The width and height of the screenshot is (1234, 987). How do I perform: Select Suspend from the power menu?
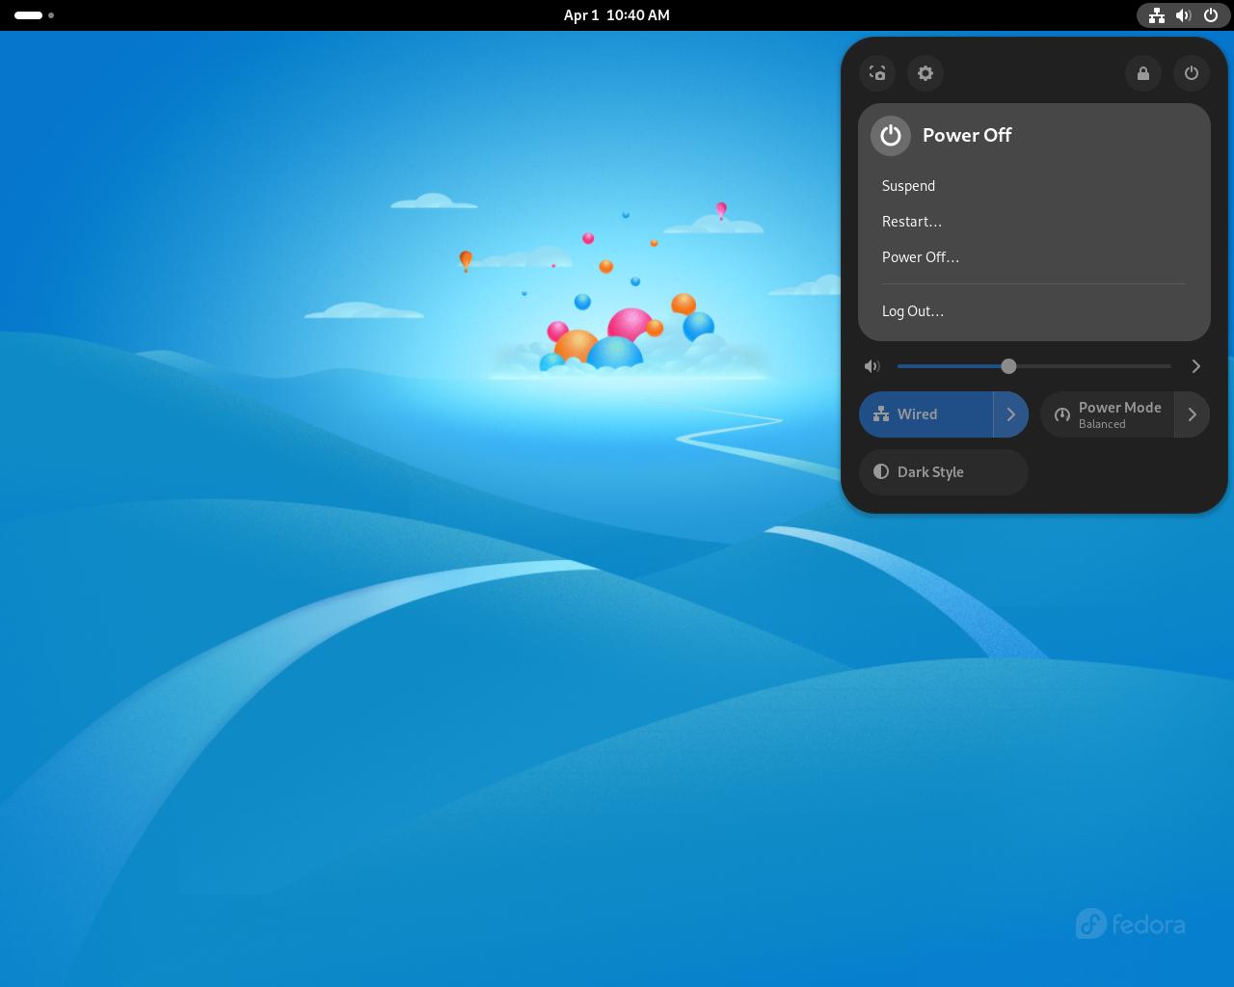point(1033,186)
